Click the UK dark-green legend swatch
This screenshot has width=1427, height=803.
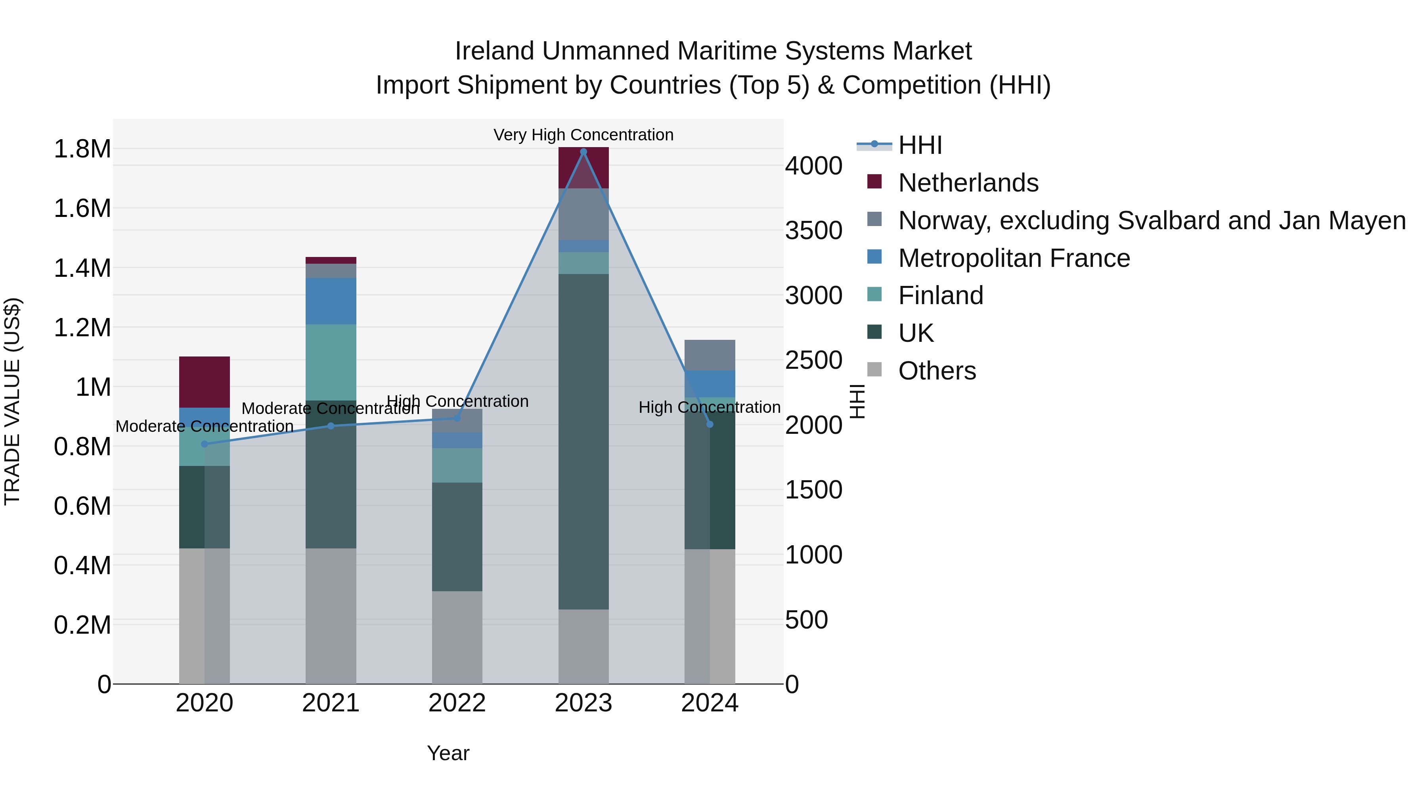tap(874, 332)
